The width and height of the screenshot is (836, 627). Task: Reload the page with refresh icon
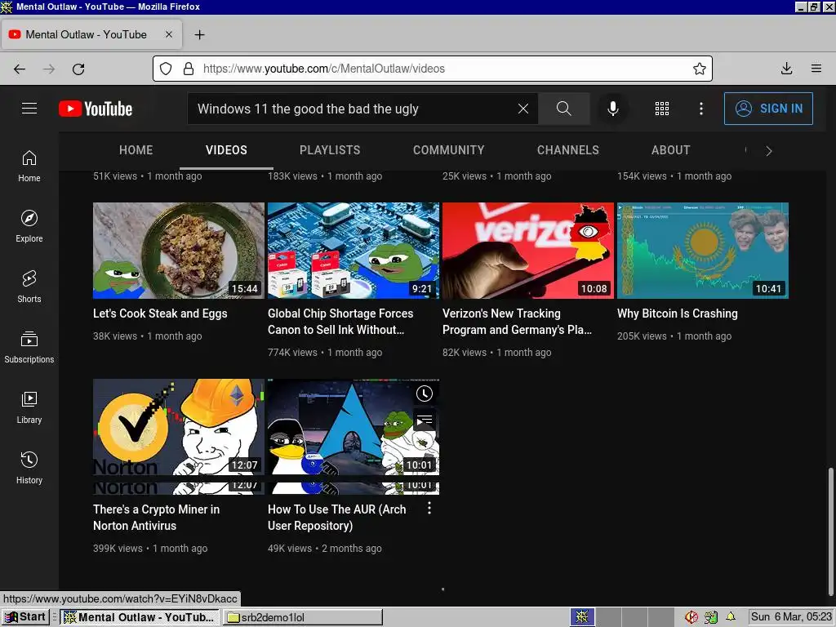pyautogui.click(x=78, y=69)
